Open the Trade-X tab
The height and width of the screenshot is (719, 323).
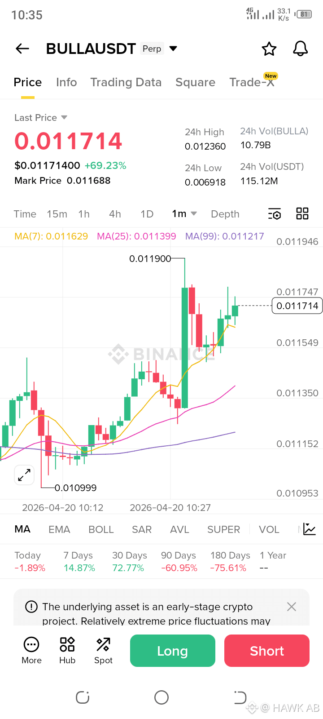(x=252, y=82)
